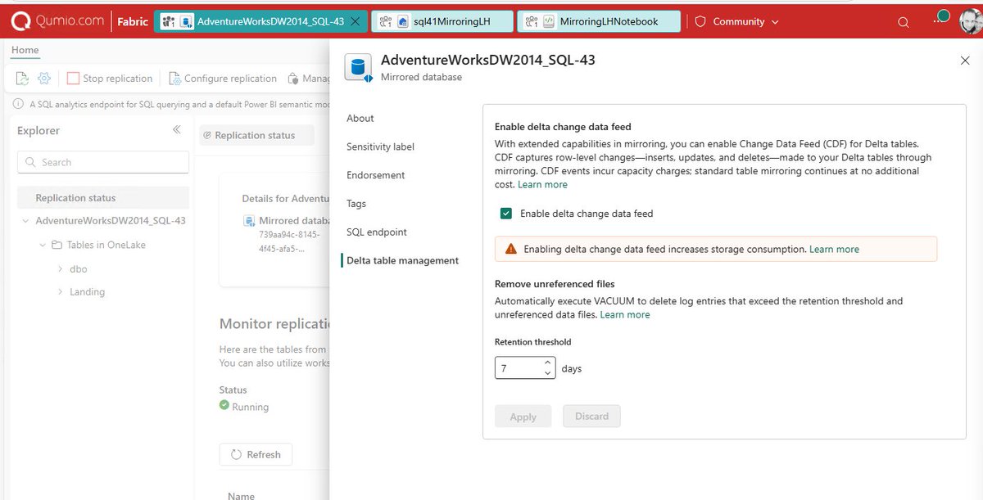Click the refresh page icon in Home toolbar
Image resolution: width=983 pixels, height=500 pixels.
22,79
